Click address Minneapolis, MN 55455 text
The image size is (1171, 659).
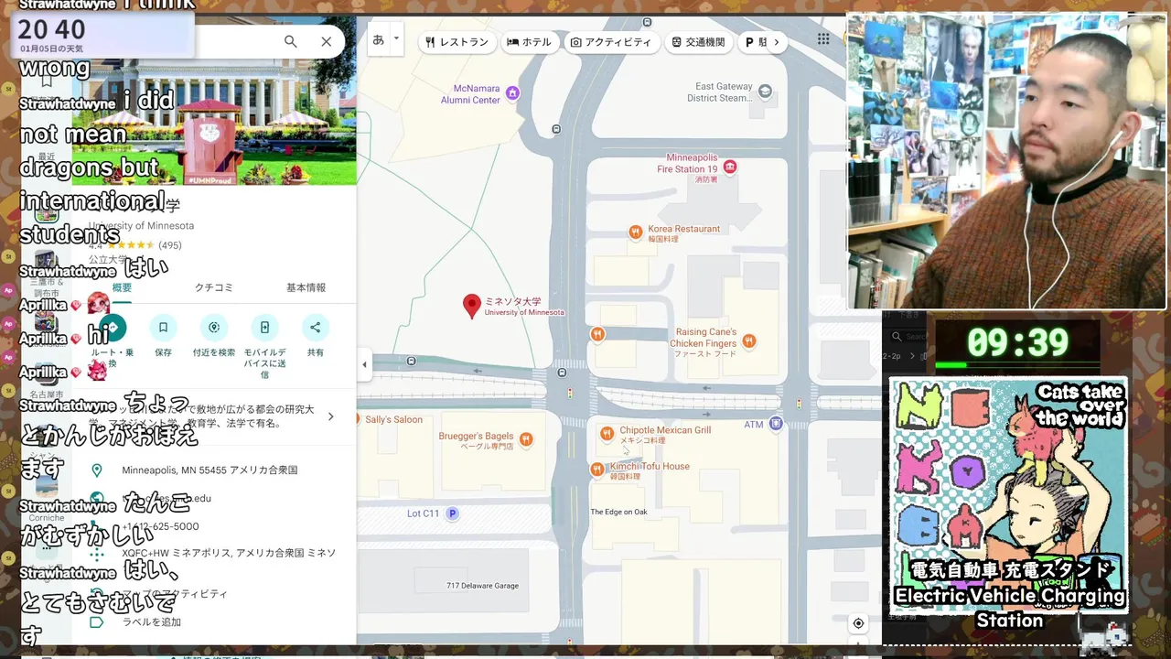209,470
